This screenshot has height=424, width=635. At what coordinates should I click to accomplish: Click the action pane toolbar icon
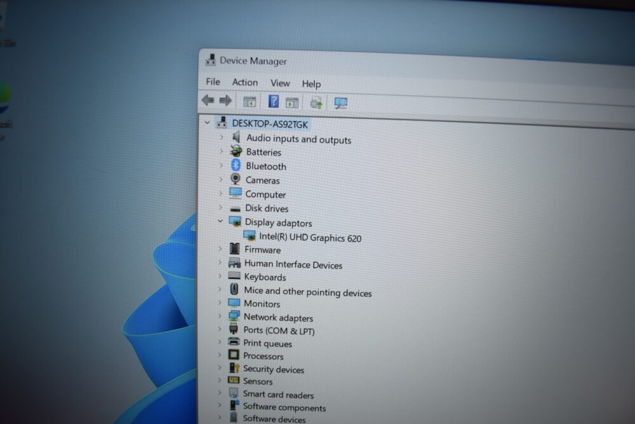[292, 102]
